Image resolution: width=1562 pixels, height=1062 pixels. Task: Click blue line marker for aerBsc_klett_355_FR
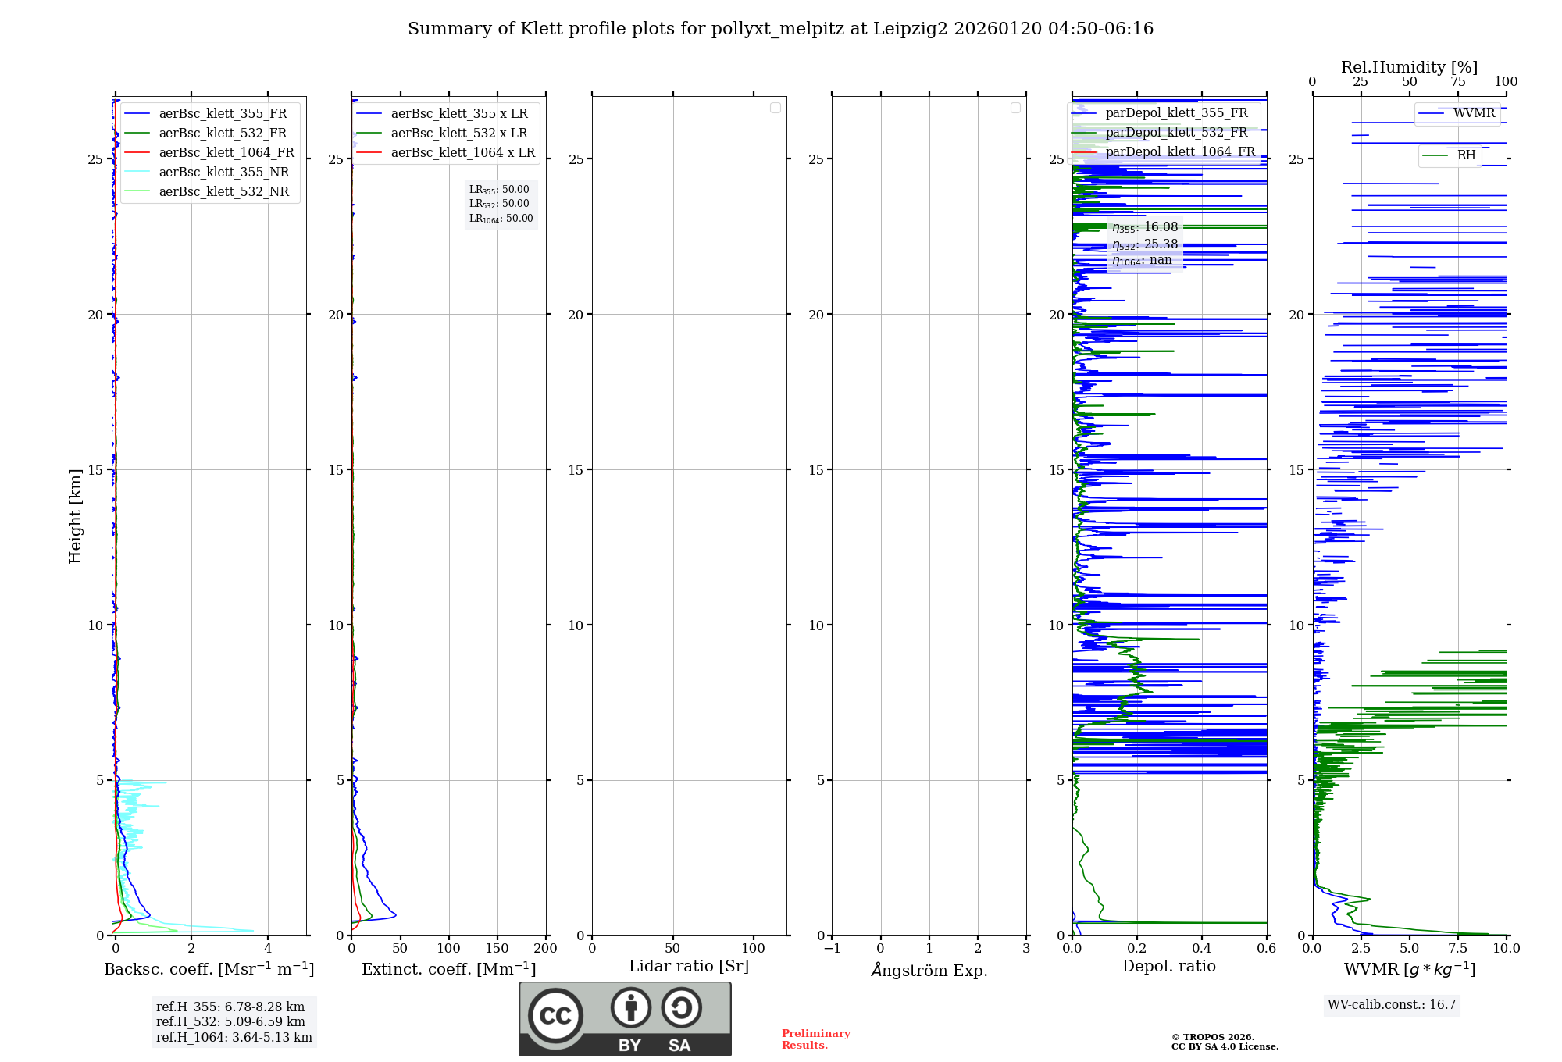[137, 114]
